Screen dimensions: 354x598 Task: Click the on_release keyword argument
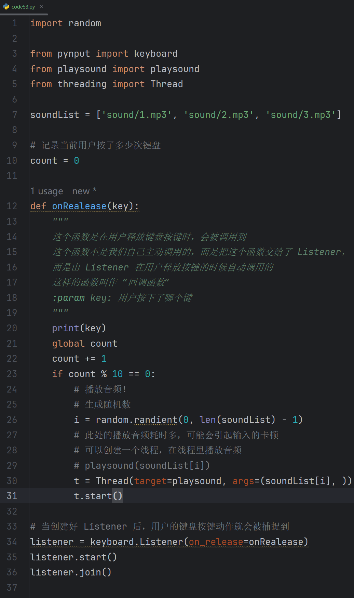coord(216,542)
